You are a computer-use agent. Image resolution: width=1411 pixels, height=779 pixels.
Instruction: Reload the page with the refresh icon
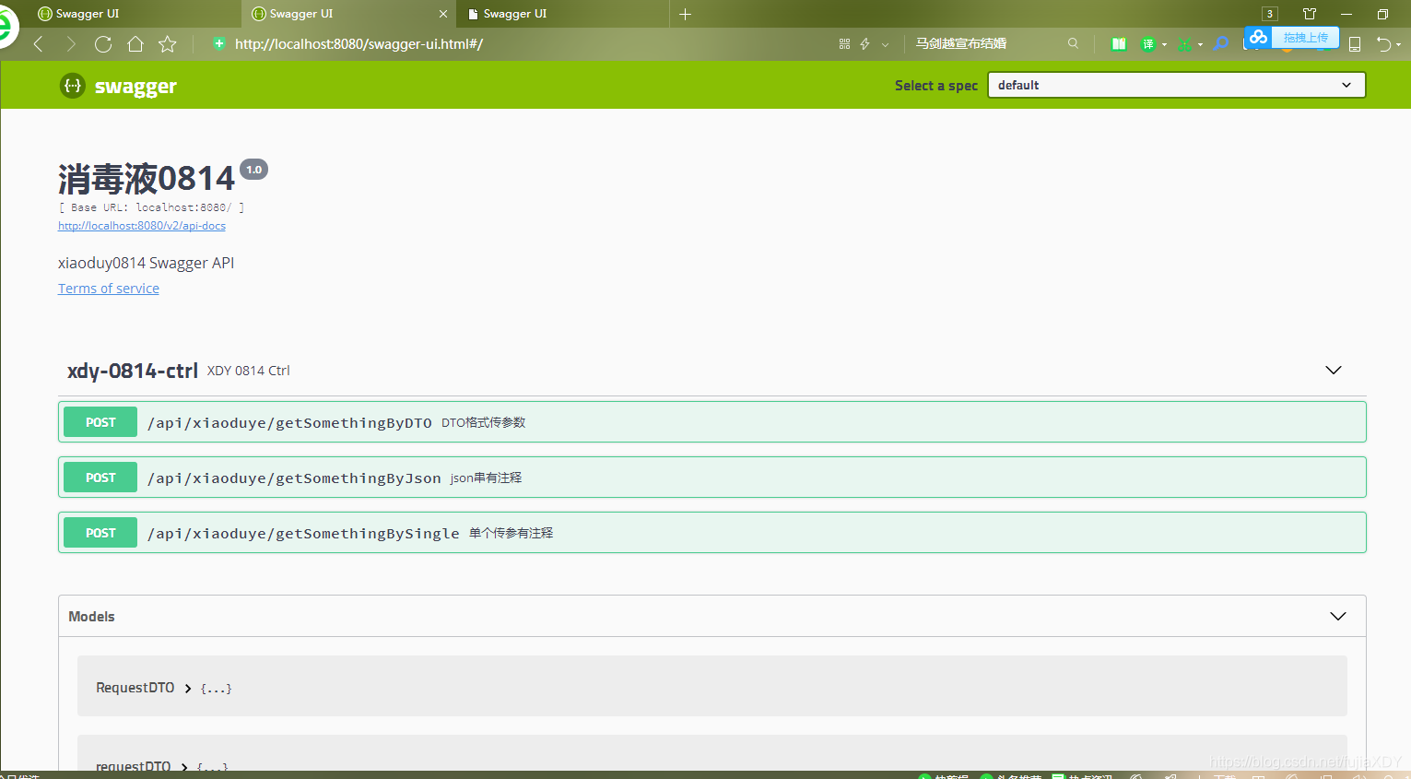point(103,43)
